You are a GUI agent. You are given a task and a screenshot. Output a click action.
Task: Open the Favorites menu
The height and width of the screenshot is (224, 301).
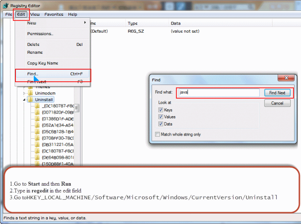click(54, 14)
